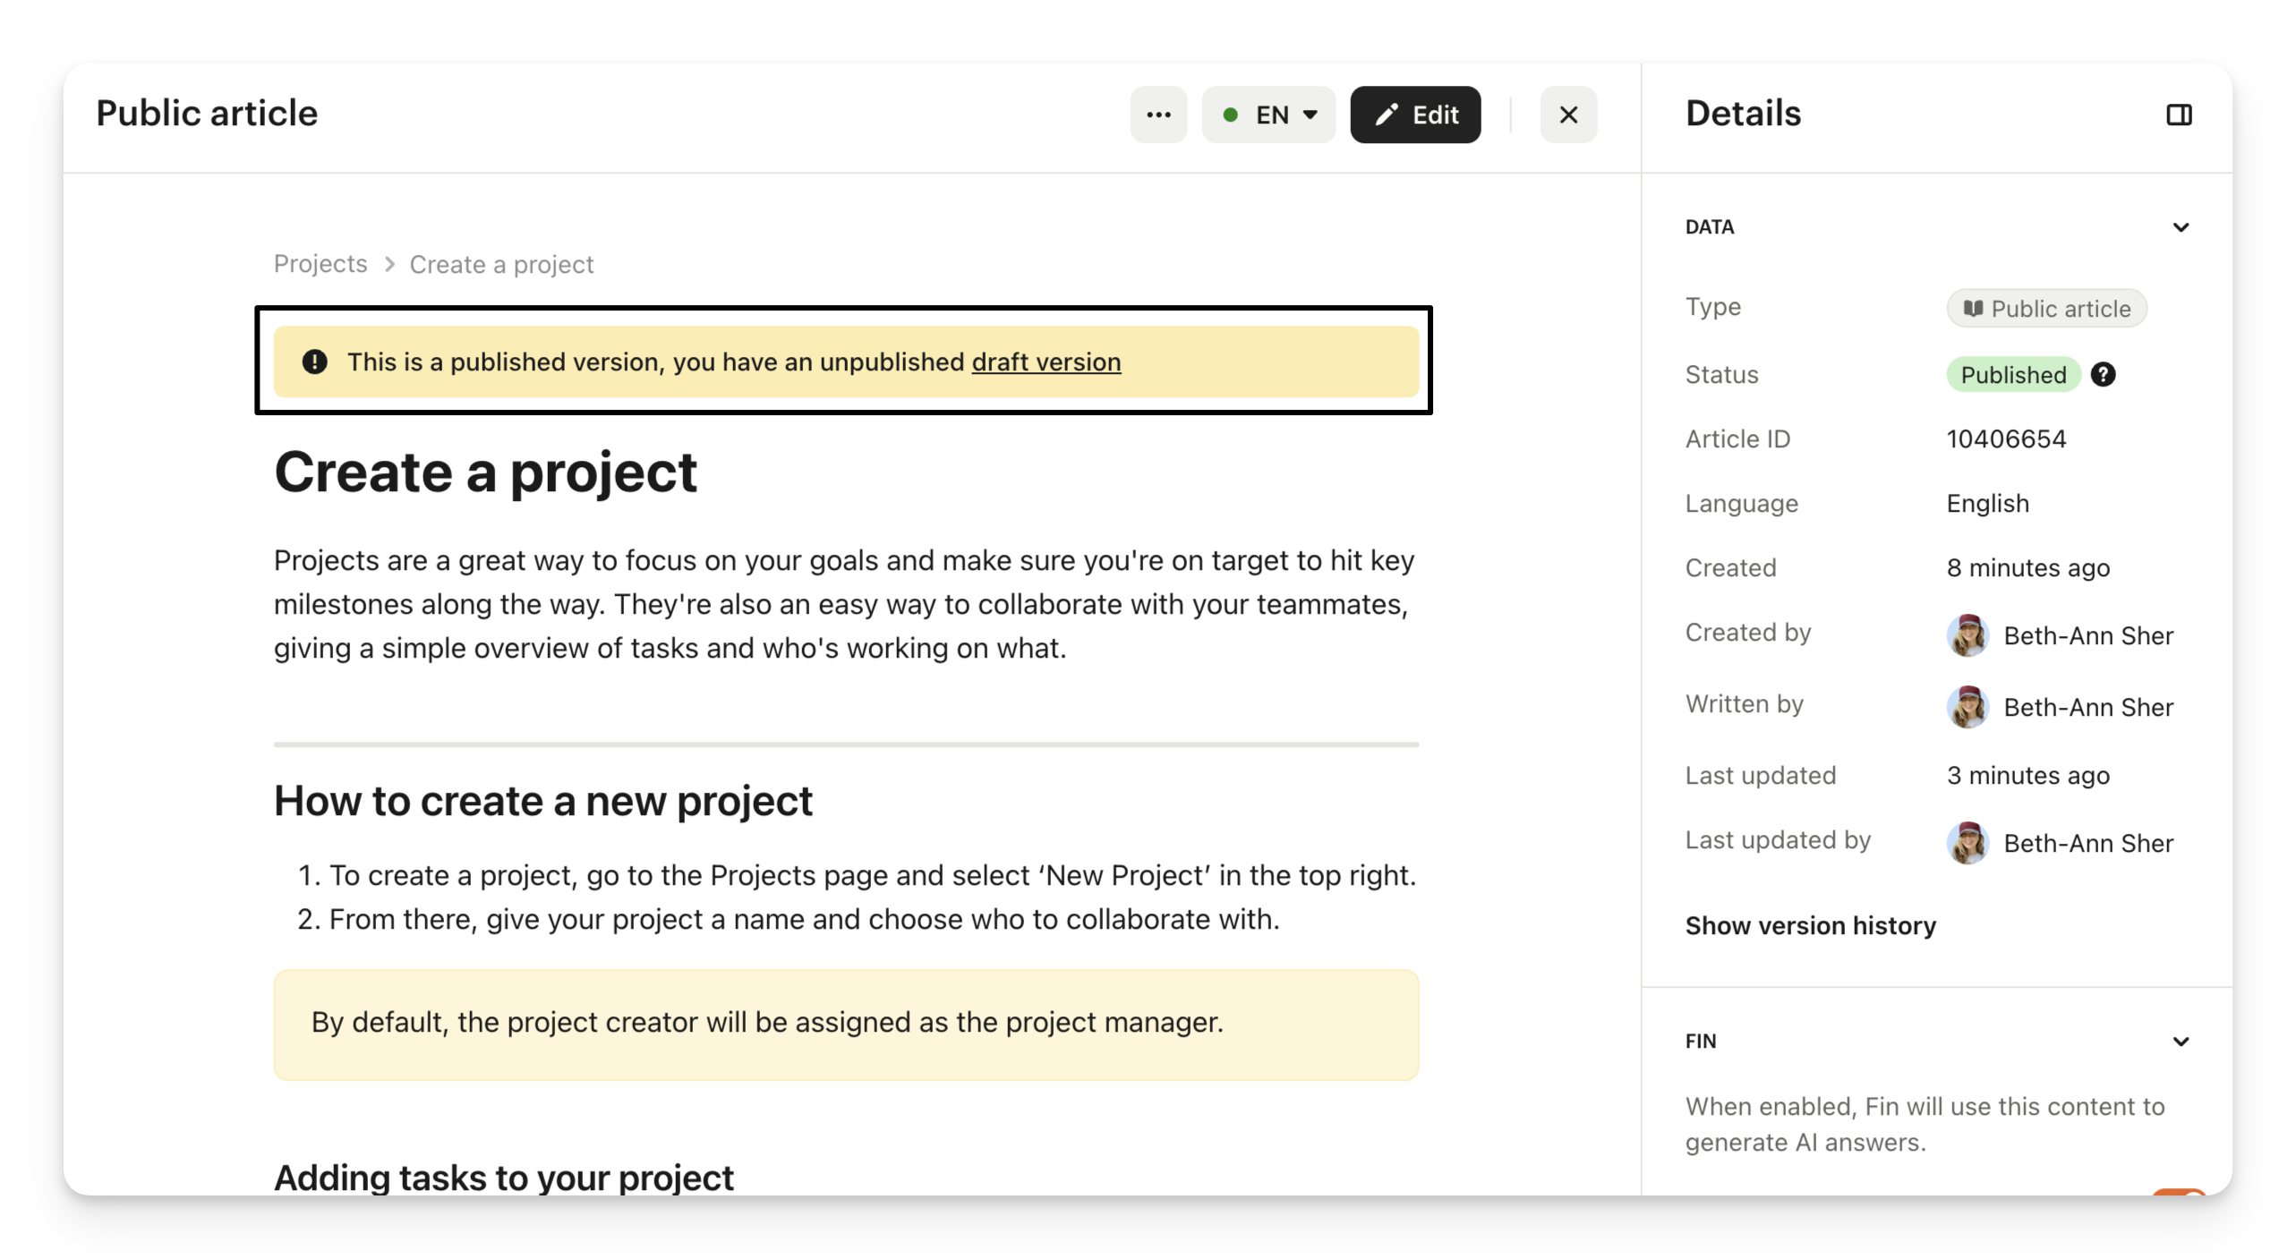Open the draft version link
This screenshot has width=2296, height=1259.
[x=1046, y=362]
